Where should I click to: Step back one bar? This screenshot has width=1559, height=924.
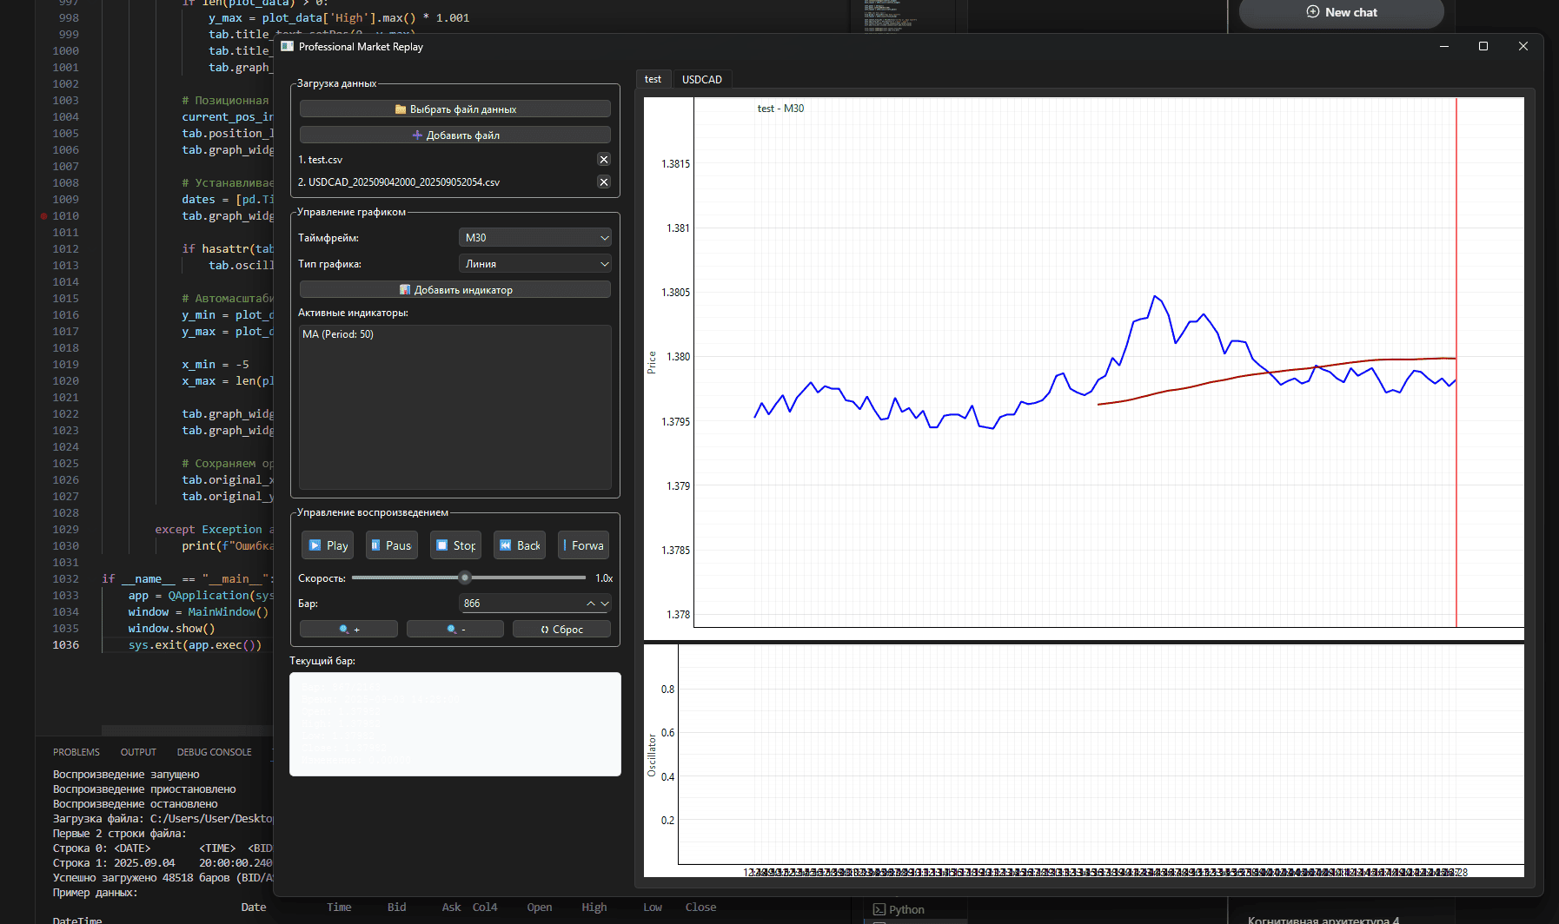tap(520, 545)
